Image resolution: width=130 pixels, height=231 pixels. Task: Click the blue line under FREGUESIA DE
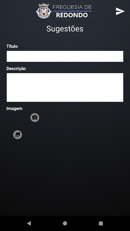tap(73, 11)
